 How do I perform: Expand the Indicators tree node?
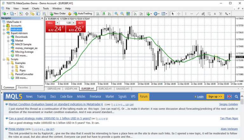(4, 30)
